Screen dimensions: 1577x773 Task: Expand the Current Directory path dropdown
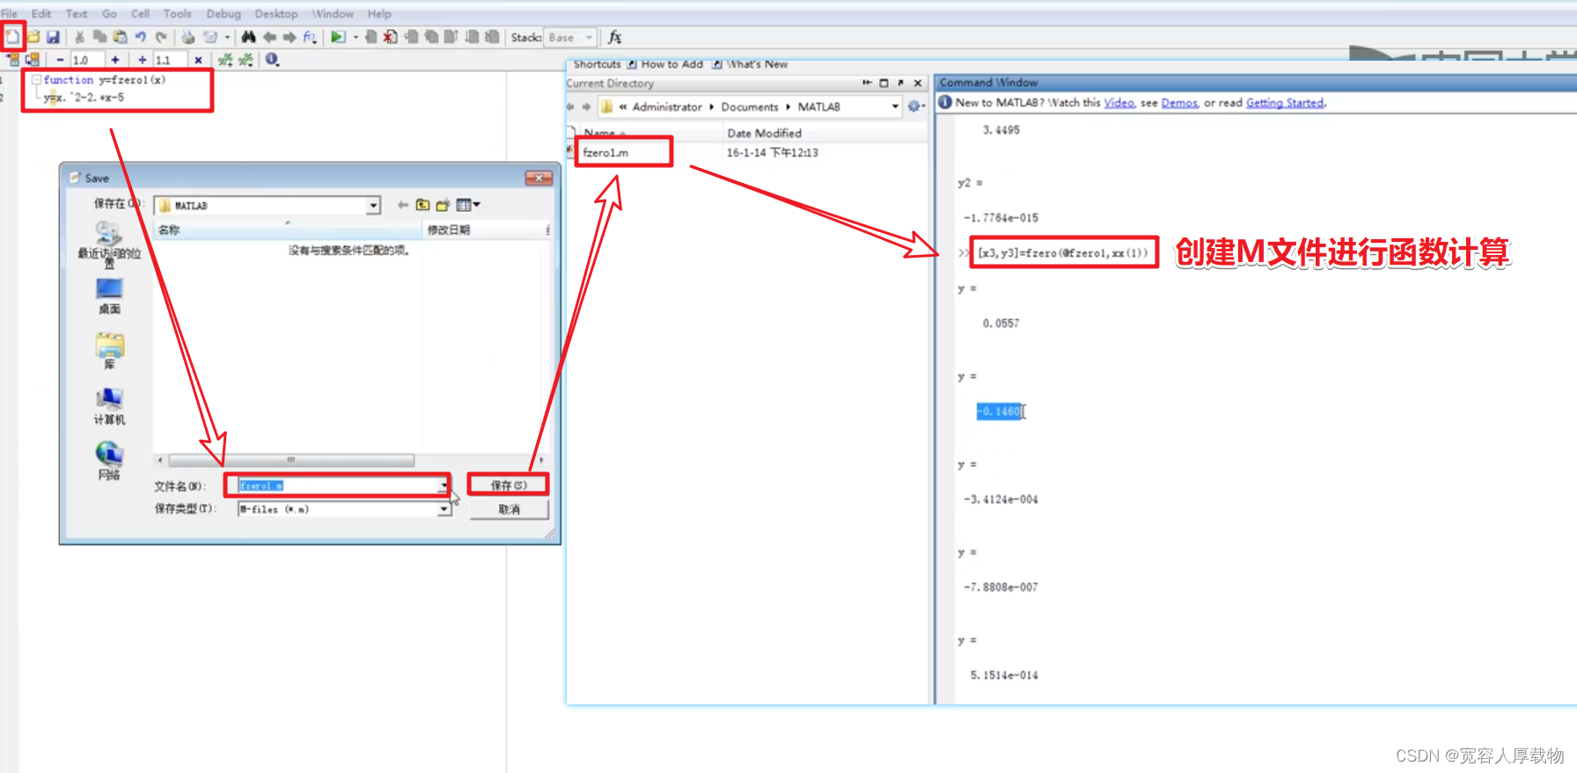click(895, 106)
